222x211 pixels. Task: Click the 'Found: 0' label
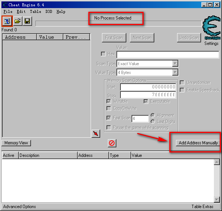click(9, 30)
